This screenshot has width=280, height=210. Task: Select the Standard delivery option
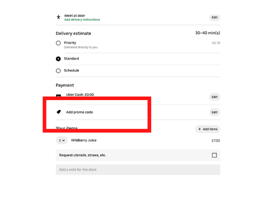point(58,59)
